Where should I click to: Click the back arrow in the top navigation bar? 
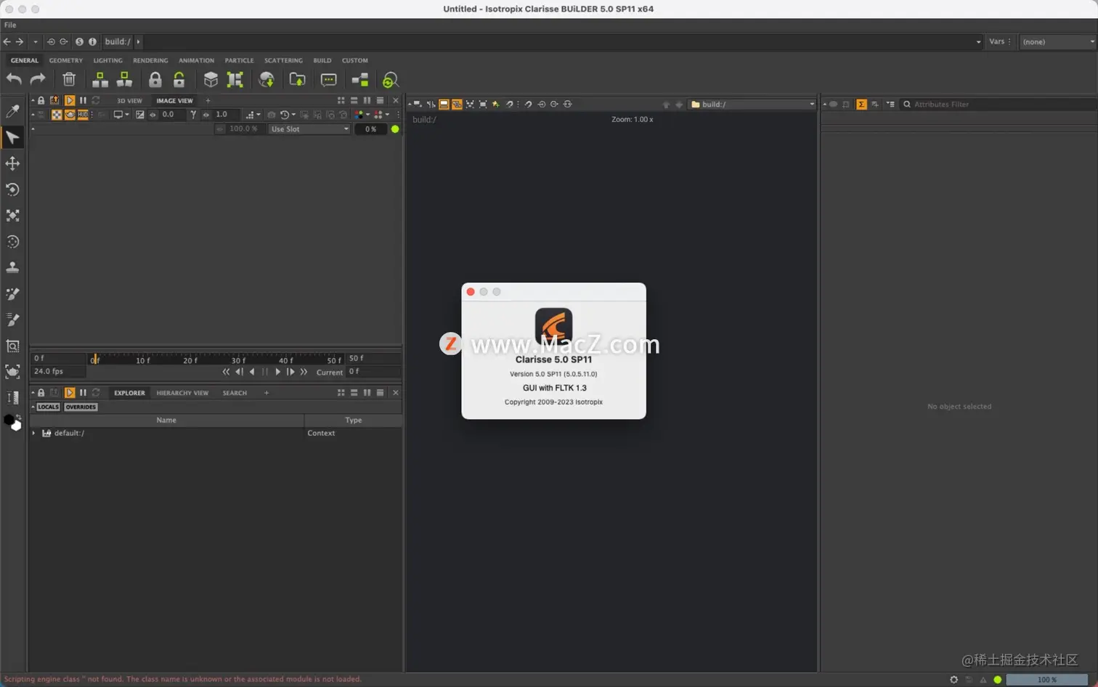[7, 41]
